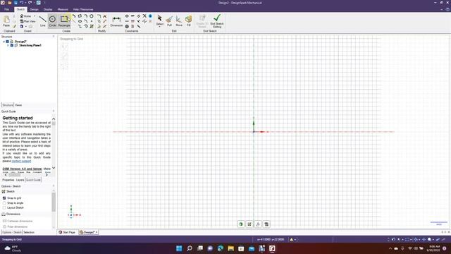
Task: Enable Snap to angle checkbox
Action: tap(4, 203)
